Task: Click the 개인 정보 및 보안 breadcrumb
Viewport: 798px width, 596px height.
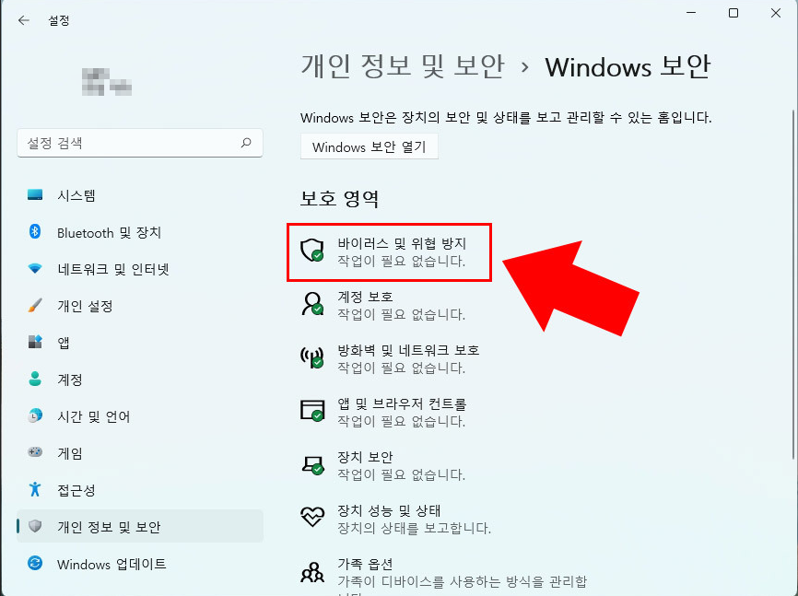Action: tap(403, 66)
